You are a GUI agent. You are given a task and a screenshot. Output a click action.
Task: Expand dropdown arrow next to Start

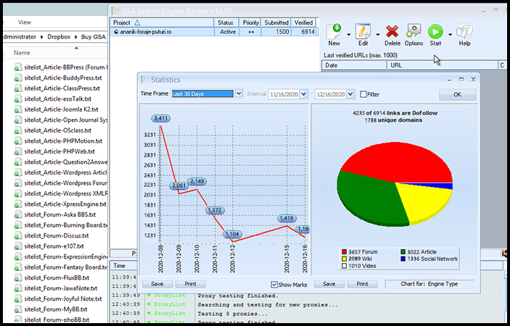click(451, 35)
